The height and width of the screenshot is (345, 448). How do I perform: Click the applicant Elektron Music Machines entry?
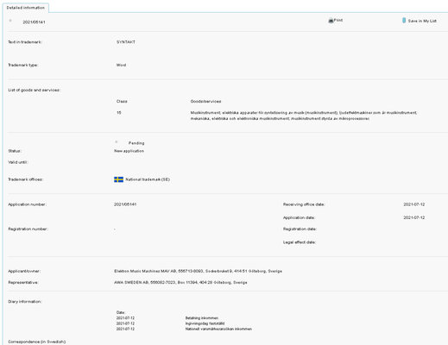pos(198,271)
